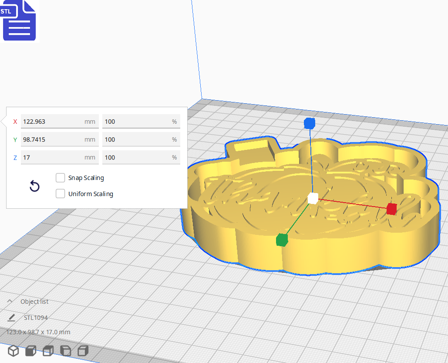
Task: Select the solid filled cube icon
Action: coord(30,351)
